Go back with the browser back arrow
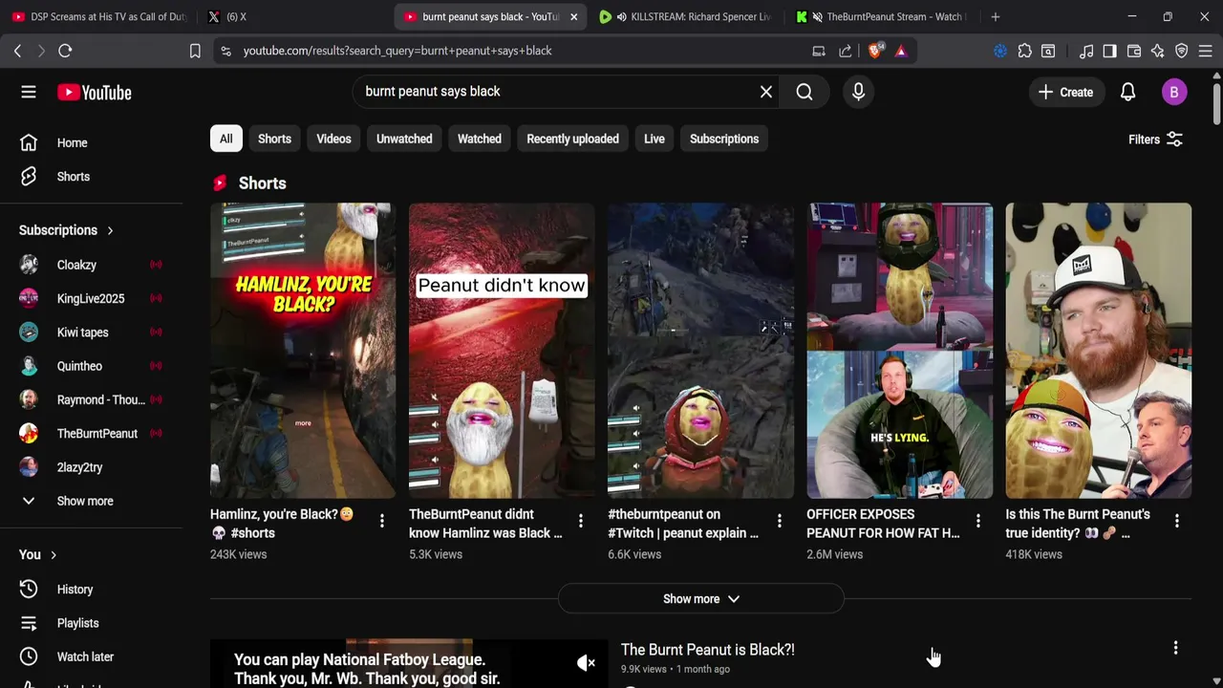Screen dimensions: 1223x688 (x=17, y=51)
